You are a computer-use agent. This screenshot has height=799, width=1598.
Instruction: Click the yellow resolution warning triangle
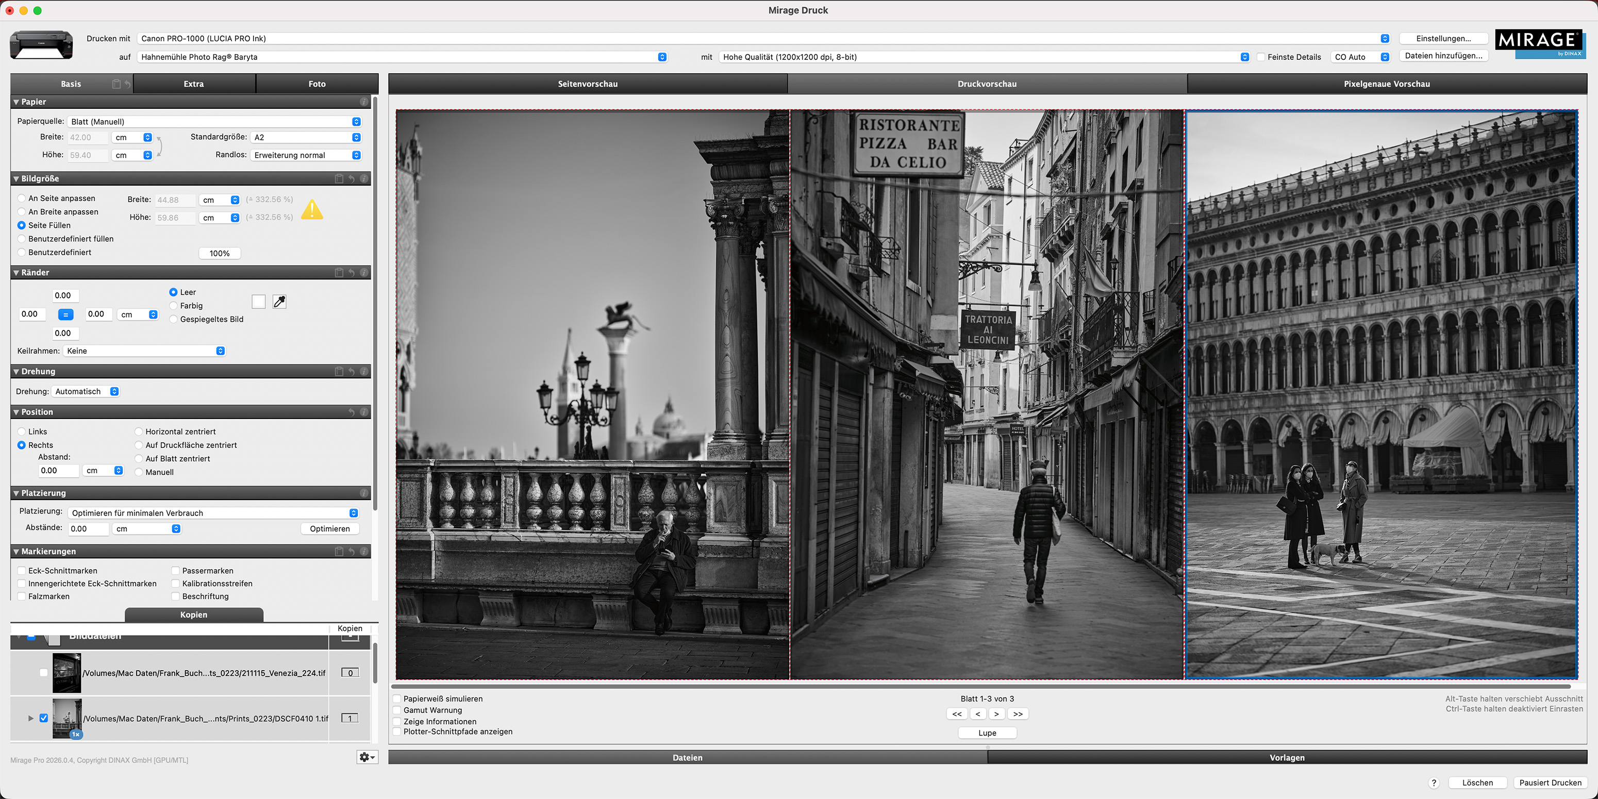(x=312, y=210)
